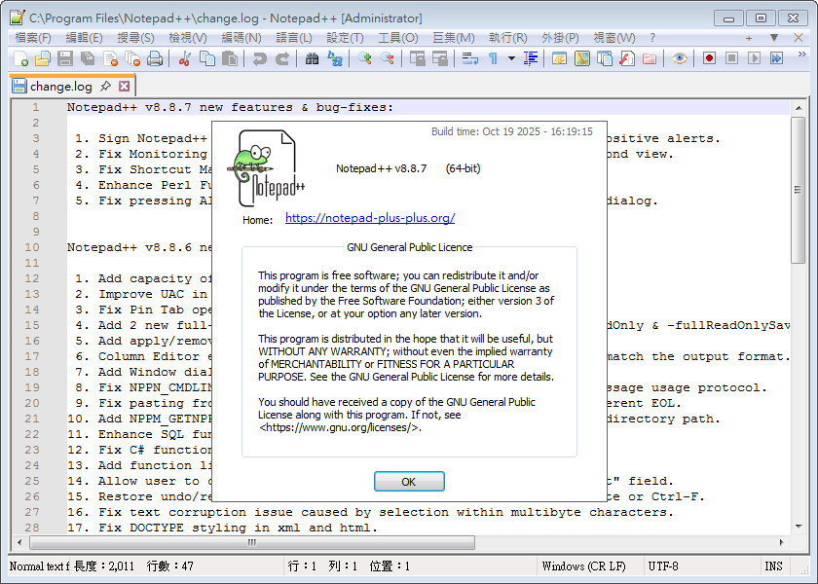
Task: Click the Copy toolbar icon
Action: coord(207,58)
